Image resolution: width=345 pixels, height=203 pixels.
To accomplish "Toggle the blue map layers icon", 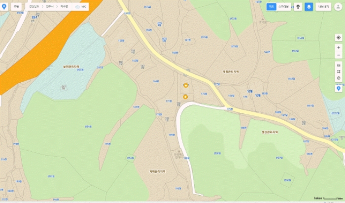I will pyautogui.click(x=309, y=7).
